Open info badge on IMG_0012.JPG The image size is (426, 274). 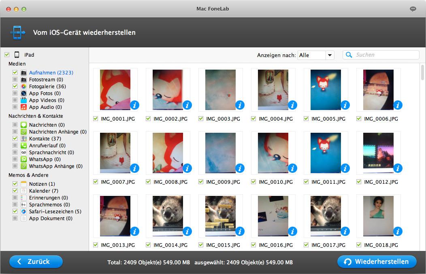tap(398, 168)
